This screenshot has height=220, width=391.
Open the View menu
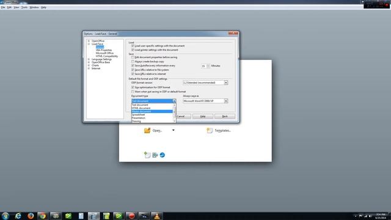click(x=16, y=7)
